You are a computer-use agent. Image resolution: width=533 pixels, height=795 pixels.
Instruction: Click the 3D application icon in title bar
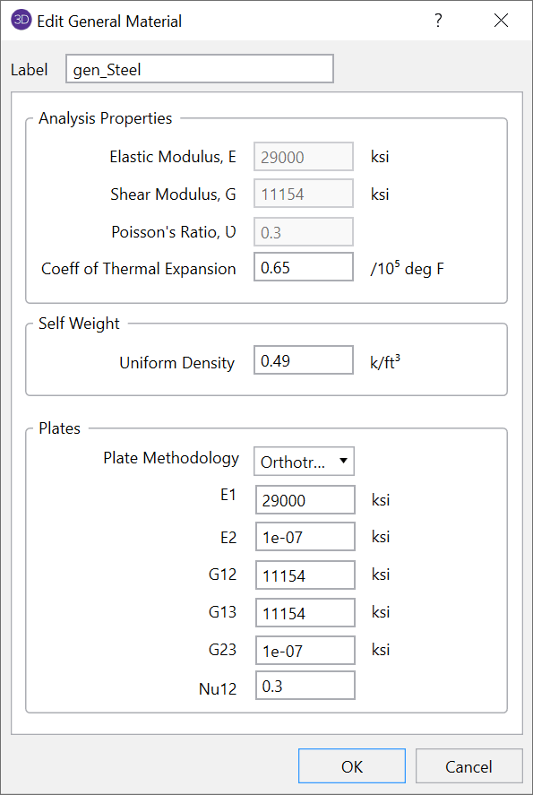click(20, 19)
